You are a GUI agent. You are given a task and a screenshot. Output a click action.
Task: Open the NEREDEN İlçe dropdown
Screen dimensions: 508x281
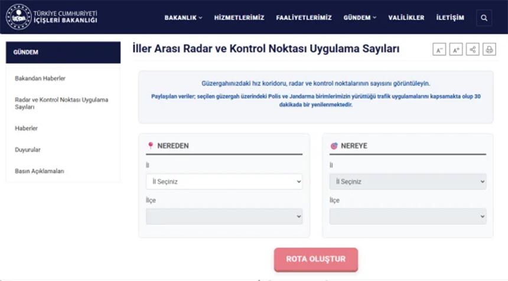[x=224, y=216]
